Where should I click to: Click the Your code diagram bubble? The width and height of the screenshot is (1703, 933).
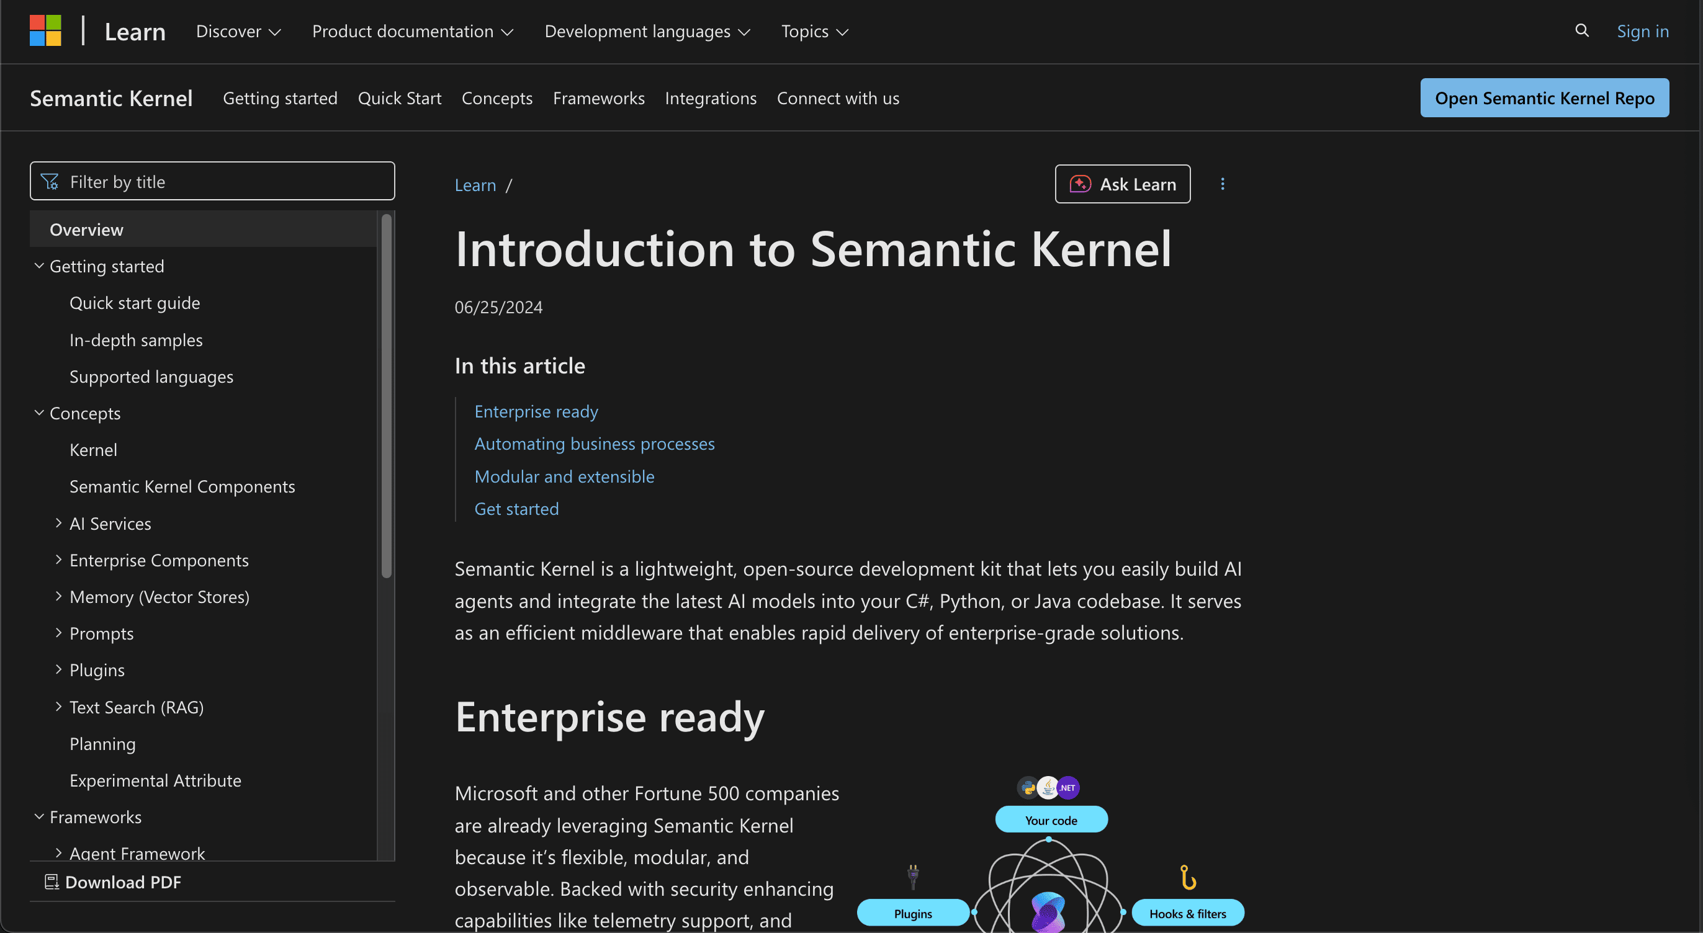click(x=1051, y=819)
